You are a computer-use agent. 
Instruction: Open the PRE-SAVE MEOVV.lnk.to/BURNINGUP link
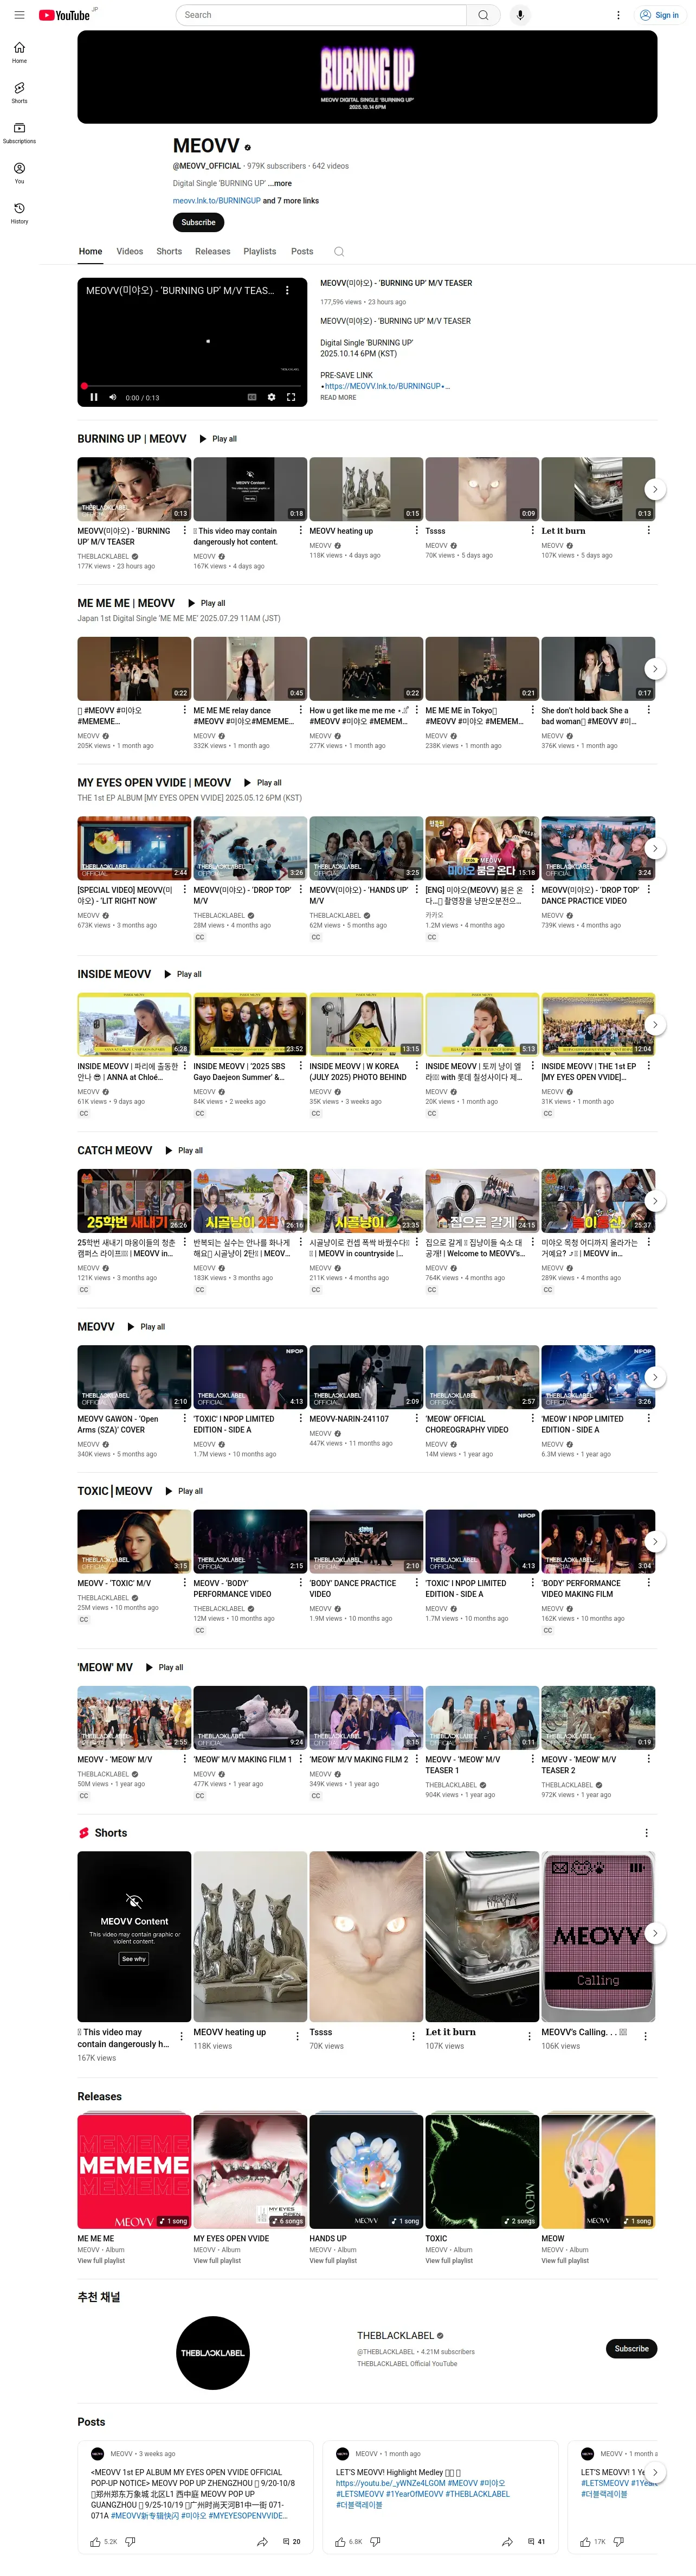383,386
